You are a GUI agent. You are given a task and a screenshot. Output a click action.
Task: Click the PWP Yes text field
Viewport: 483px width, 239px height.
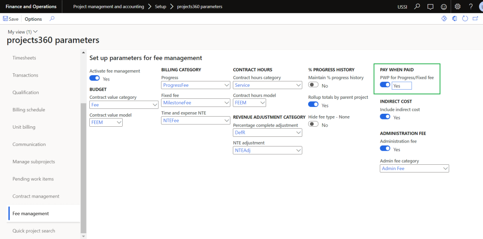pyautogui.click(x=402, y=86)
